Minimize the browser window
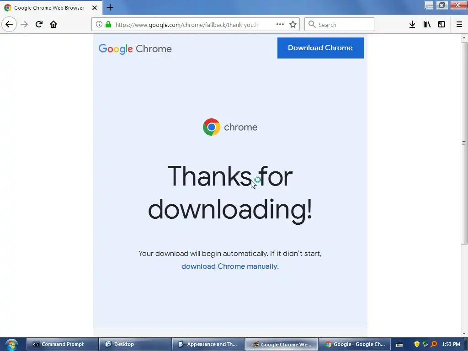The image size is (468, 351). (x=430, y=5)
